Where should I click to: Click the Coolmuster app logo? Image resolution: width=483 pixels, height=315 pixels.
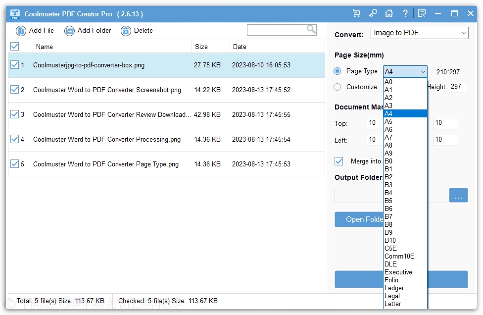click(x=15, y=14)
